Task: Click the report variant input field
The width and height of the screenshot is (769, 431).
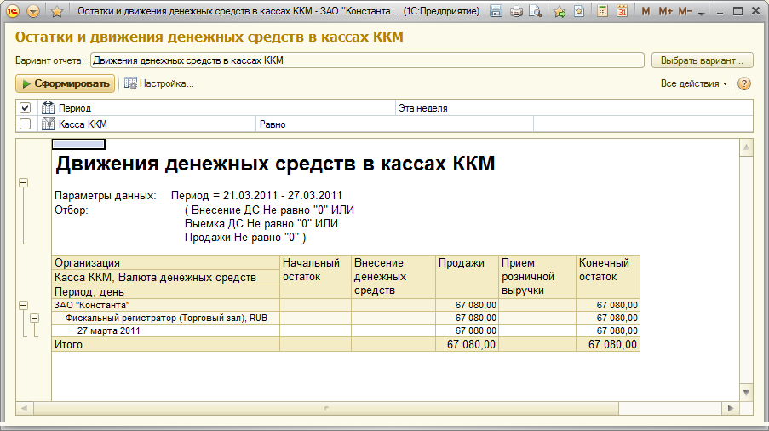Action: click(367, 60)
